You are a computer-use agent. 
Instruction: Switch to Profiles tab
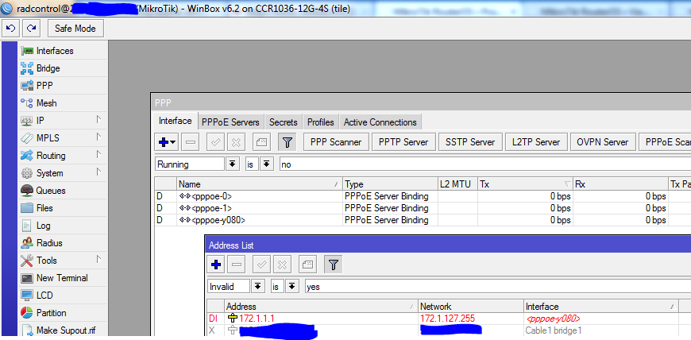click(320, 122)
